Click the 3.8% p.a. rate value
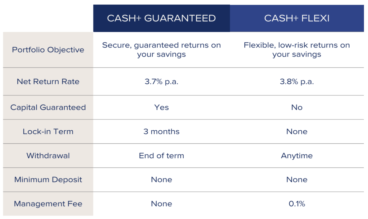The width and height of the screenshot is (368, 219). [297, 81]
